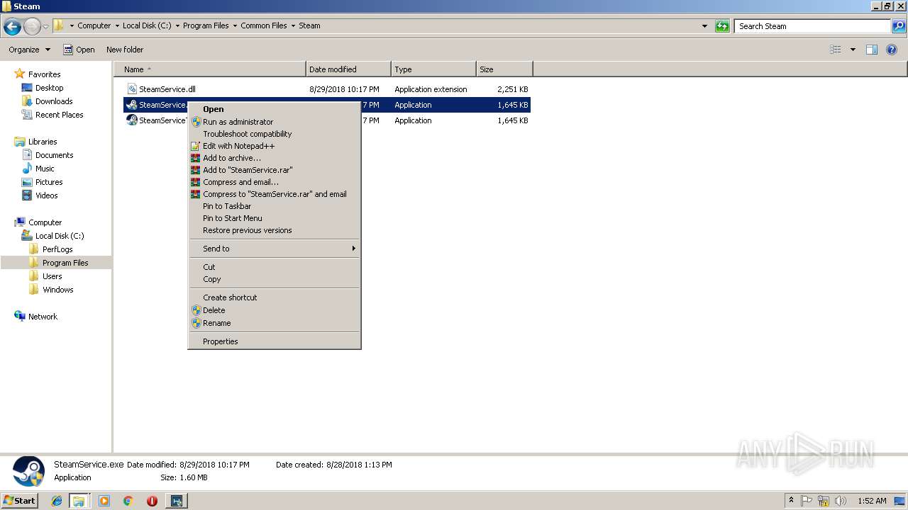Open recent pages dropdown arrow

coord(45,27)
